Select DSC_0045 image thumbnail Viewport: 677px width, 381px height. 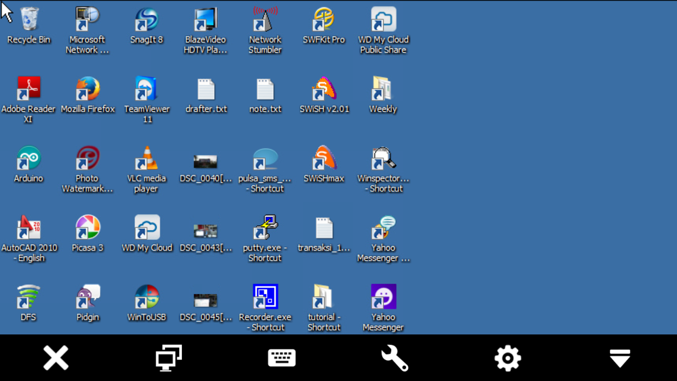[x=206, y=300]
